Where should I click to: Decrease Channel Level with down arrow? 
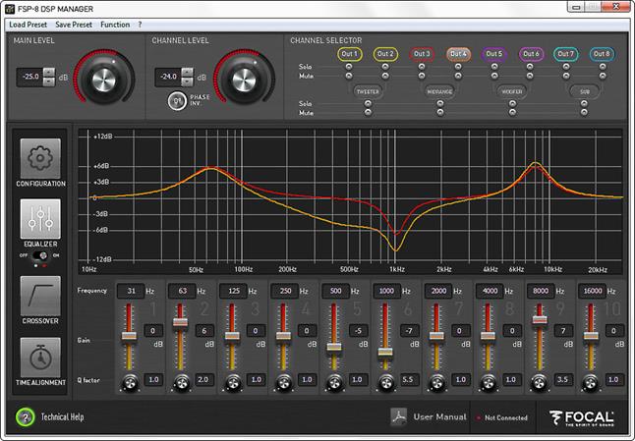point(188,82)
